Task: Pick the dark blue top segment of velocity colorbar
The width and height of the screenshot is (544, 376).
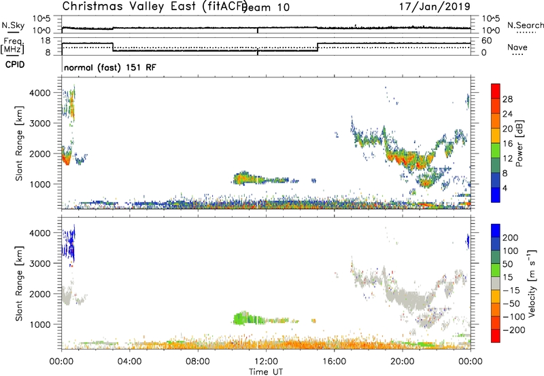Action: (x=496, y=231)
